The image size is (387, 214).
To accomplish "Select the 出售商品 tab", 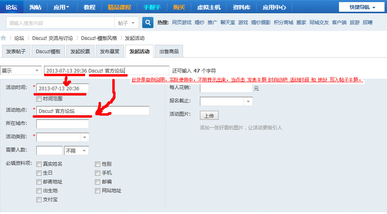I will pos(169,52).
